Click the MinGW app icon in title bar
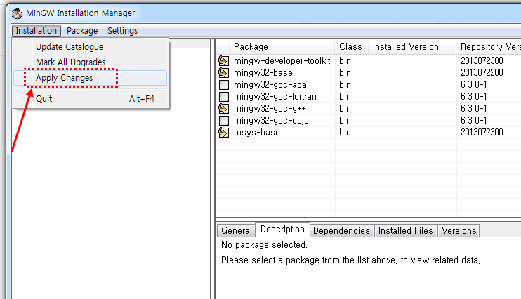Viewport: 521px width, 299px height. [x=17, y=13]
